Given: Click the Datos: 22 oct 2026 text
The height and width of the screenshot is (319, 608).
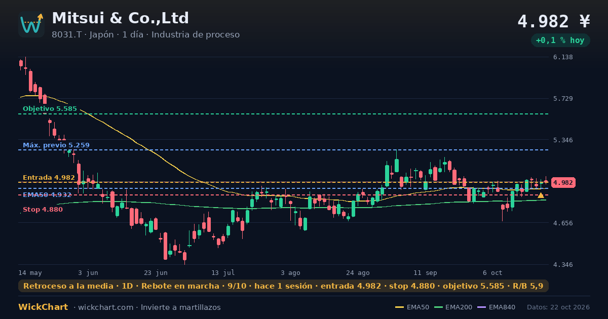Looking at the screenshot, I should tap(558, 307).
